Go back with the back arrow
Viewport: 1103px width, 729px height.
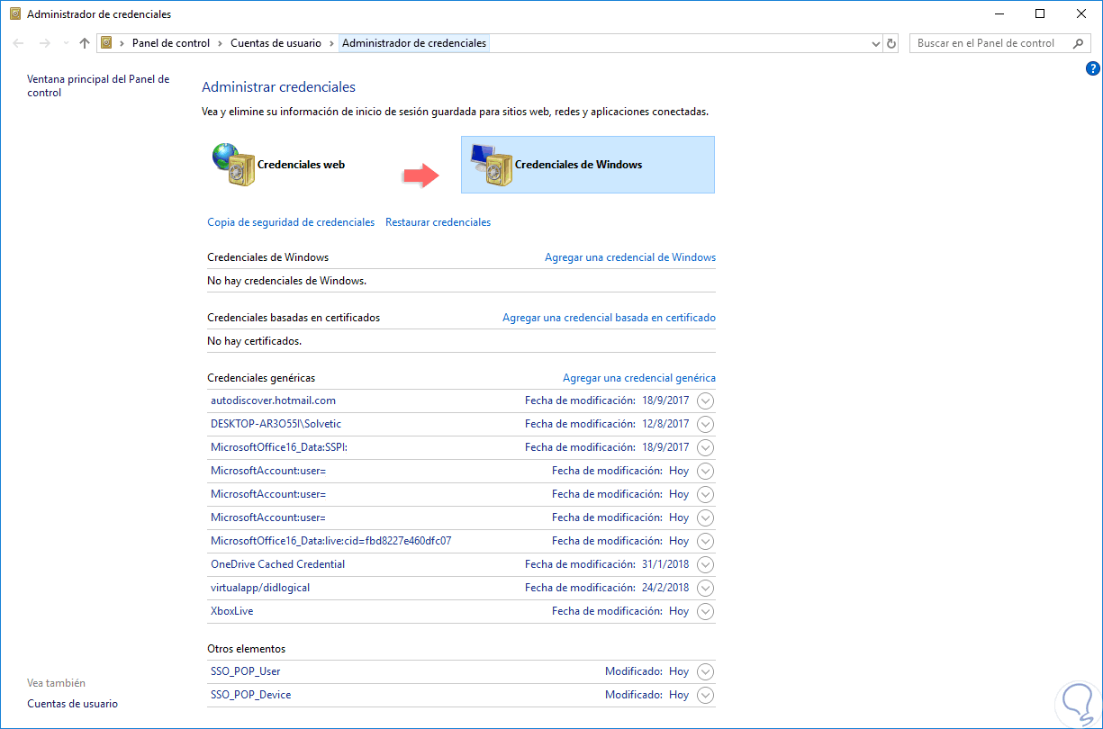click(x=19, y=43)
